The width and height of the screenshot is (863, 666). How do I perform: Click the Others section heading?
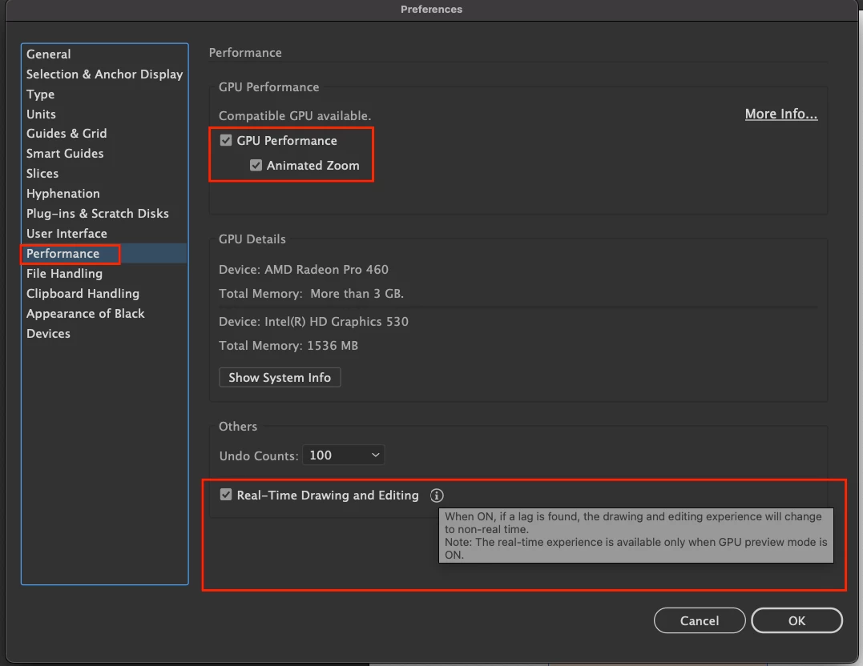pyautogui.click(x=238, y=426)
